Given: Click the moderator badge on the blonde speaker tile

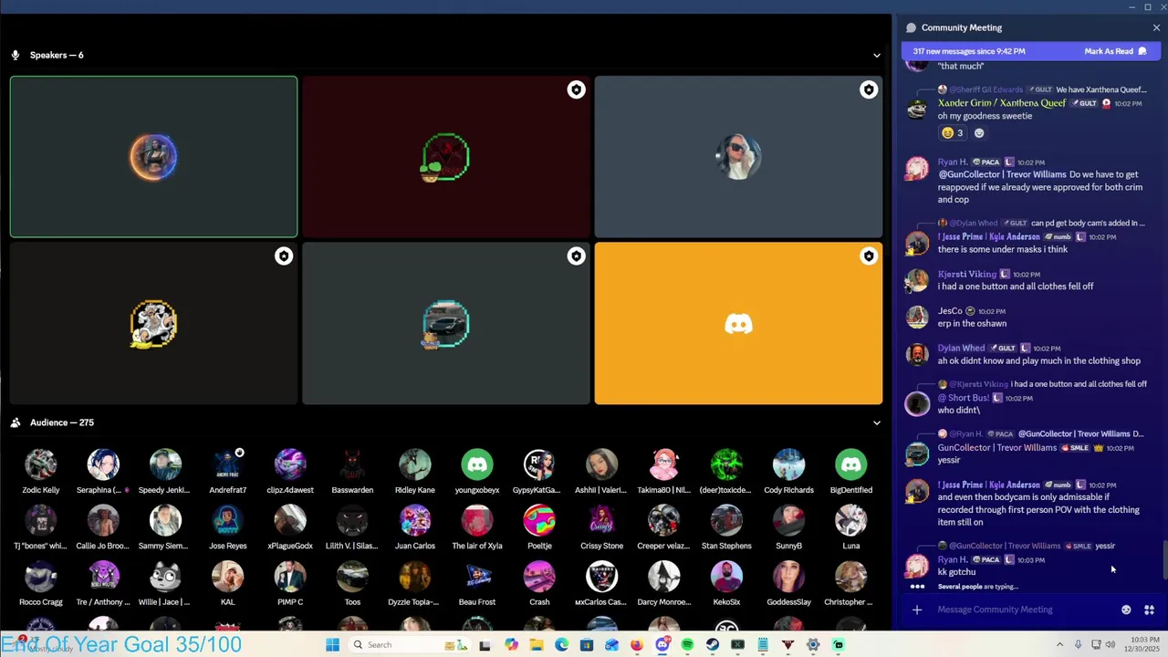Looking at the screenshot, I should 869,89.
